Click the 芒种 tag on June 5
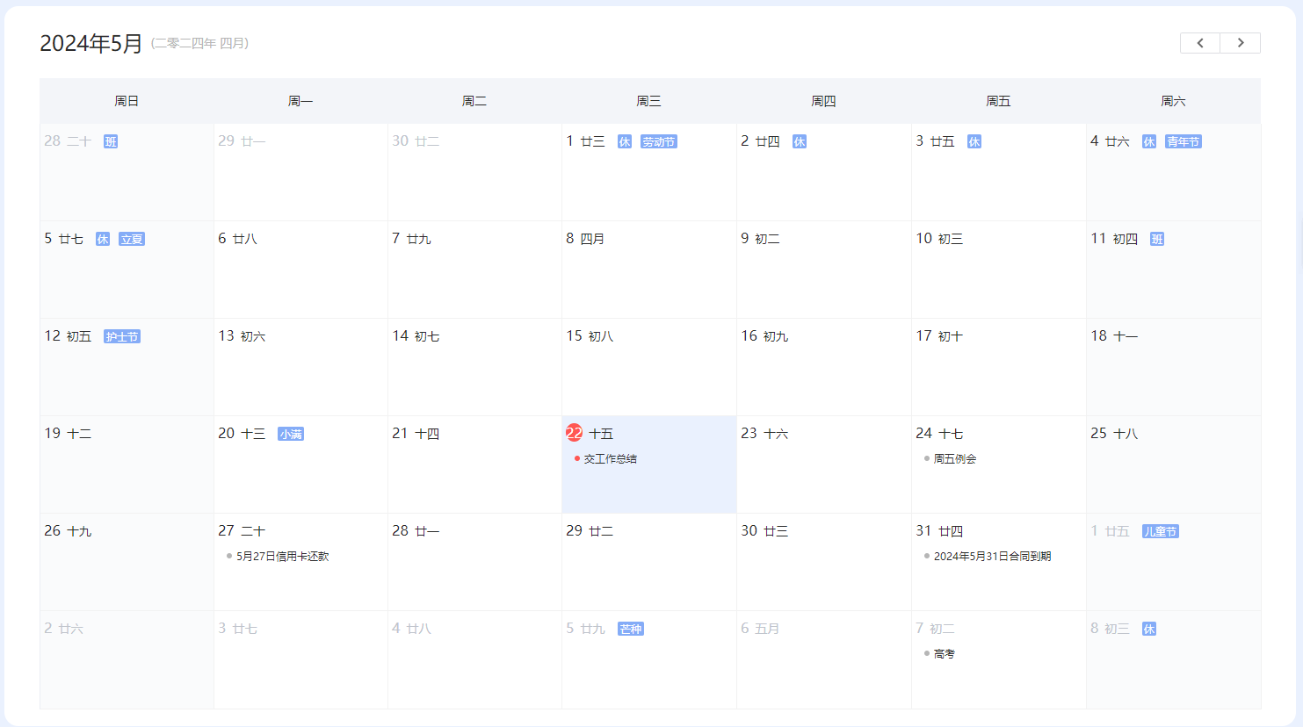Viewport: 1303px width, 727px height. point(631,629)
